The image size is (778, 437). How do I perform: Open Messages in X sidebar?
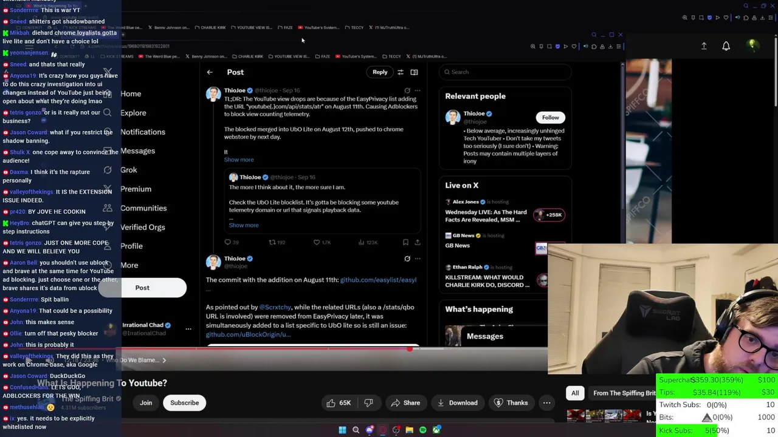tap(137, 151)
